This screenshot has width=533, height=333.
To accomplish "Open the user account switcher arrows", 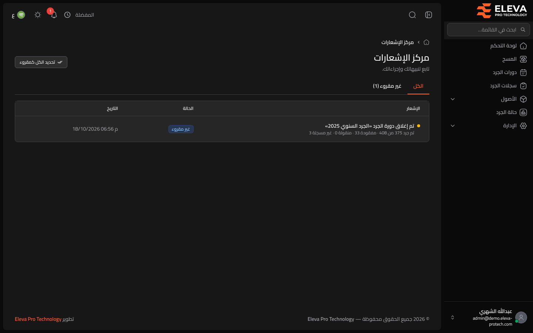I will 452,317.
